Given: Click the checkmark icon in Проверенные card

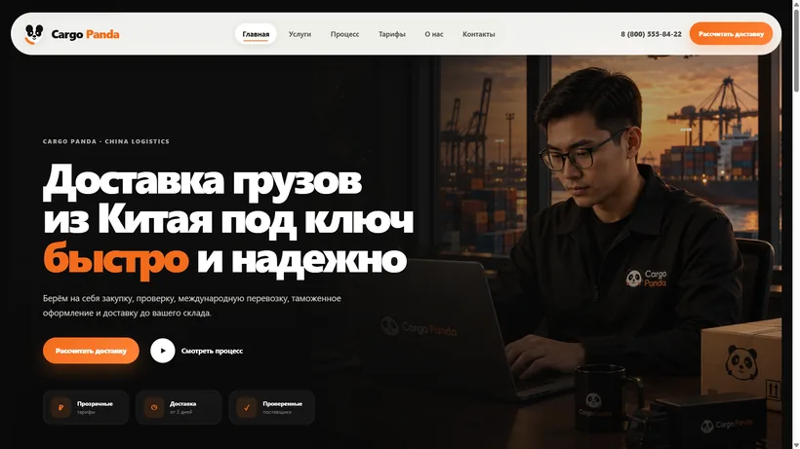Looking at the screenshot, I should click(x=247, y=407).
